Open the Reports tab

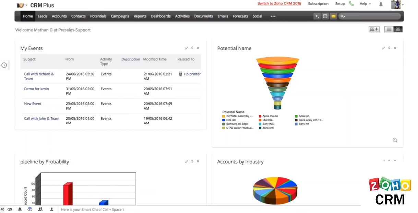140,16
